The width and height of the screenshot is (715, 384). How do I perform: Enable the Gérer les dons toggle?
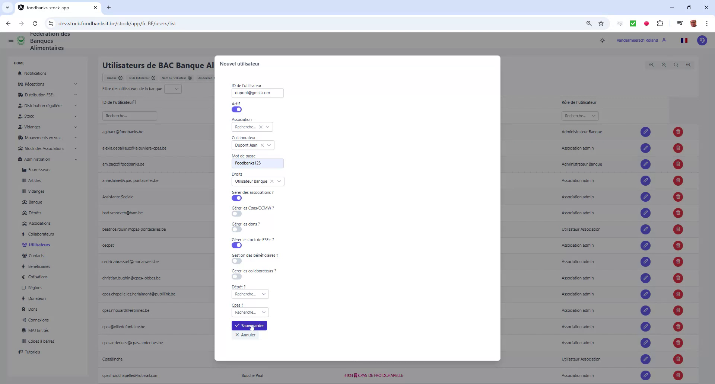pos(236,229)
